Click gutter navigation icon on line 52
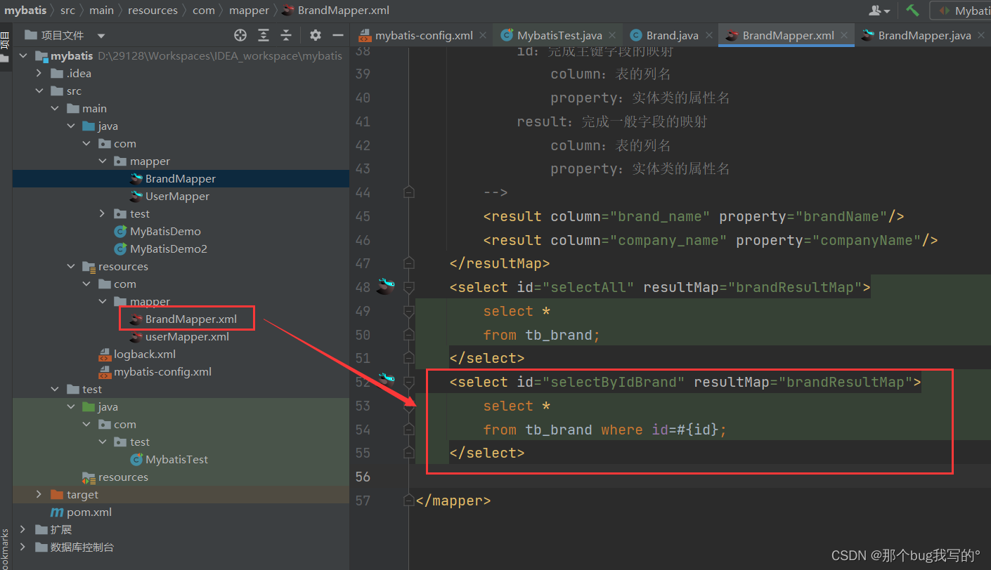Screen dimensions: 991x570 pyautogui.click(x=386, y=380)
